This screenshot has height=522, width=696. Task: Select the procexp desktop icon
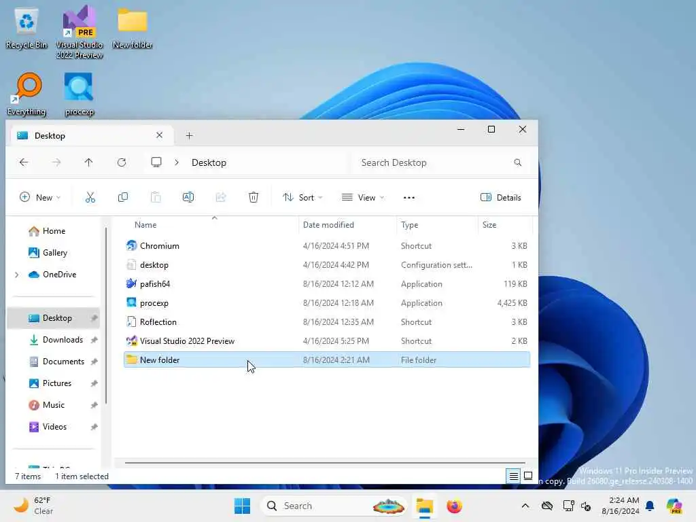pos(79,94)
